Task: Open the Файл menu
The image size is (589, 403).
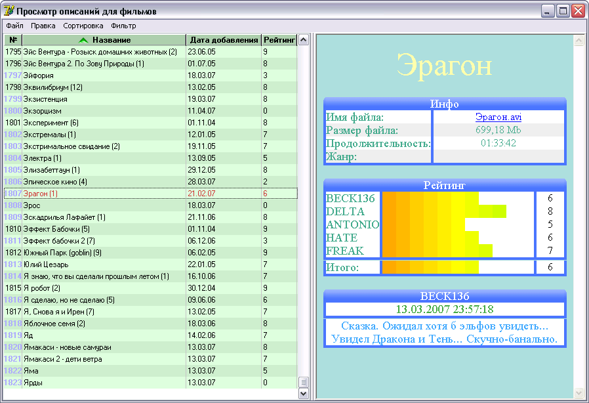Action: (14, 26)
